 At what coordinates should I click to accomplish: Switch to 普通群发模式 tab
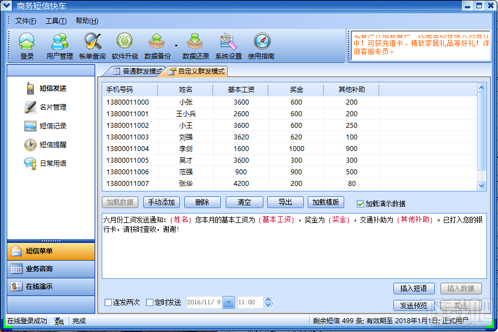tap(138, 71)
